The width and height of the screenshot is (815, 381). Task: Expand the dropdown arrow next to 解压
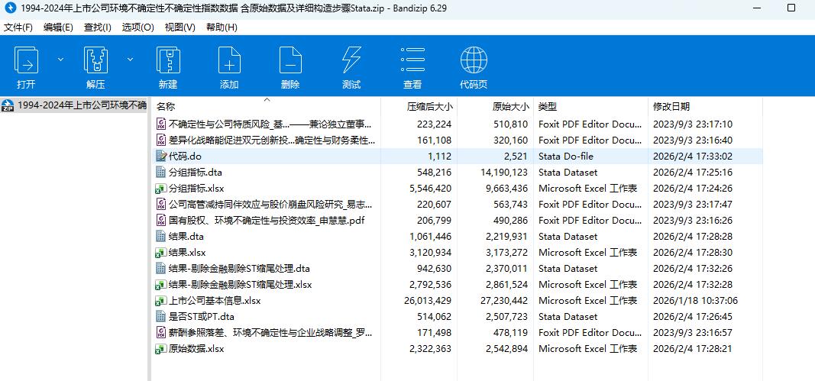tap(130, 60)
